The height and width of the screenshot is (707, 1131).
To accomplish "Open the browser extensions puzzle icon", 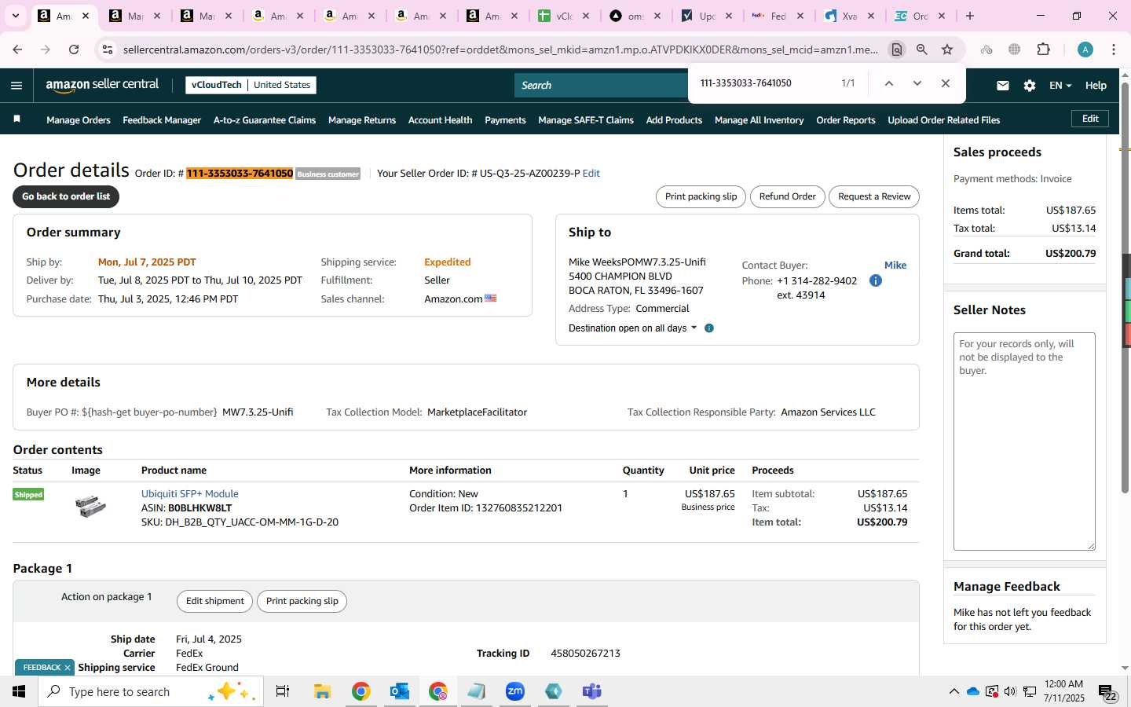I will pos(1043,49).
